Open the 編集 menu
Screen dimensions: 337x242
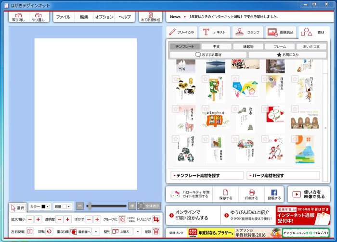pyautogui.click(x=84, y=17)
